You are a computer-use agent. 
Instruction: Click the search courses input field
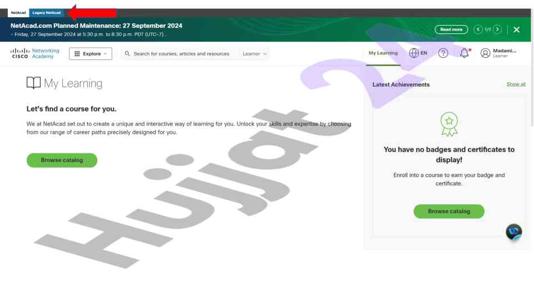pyautogui.click(x=181, y=54)
